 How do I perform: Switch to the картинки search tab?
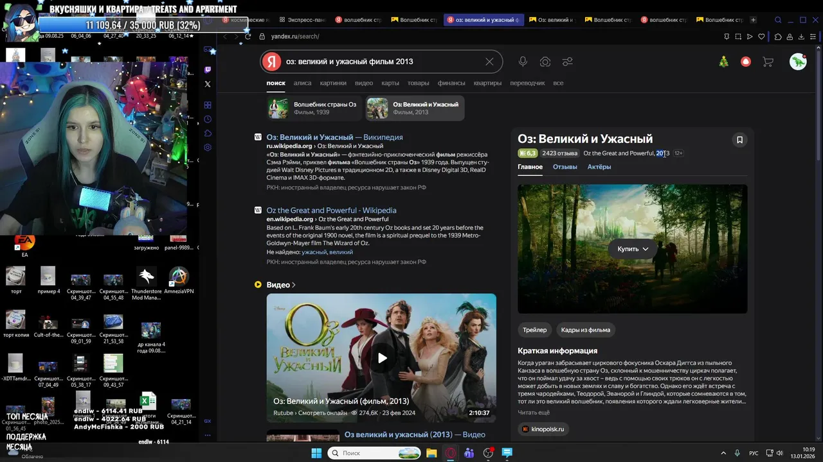[333, 83]
